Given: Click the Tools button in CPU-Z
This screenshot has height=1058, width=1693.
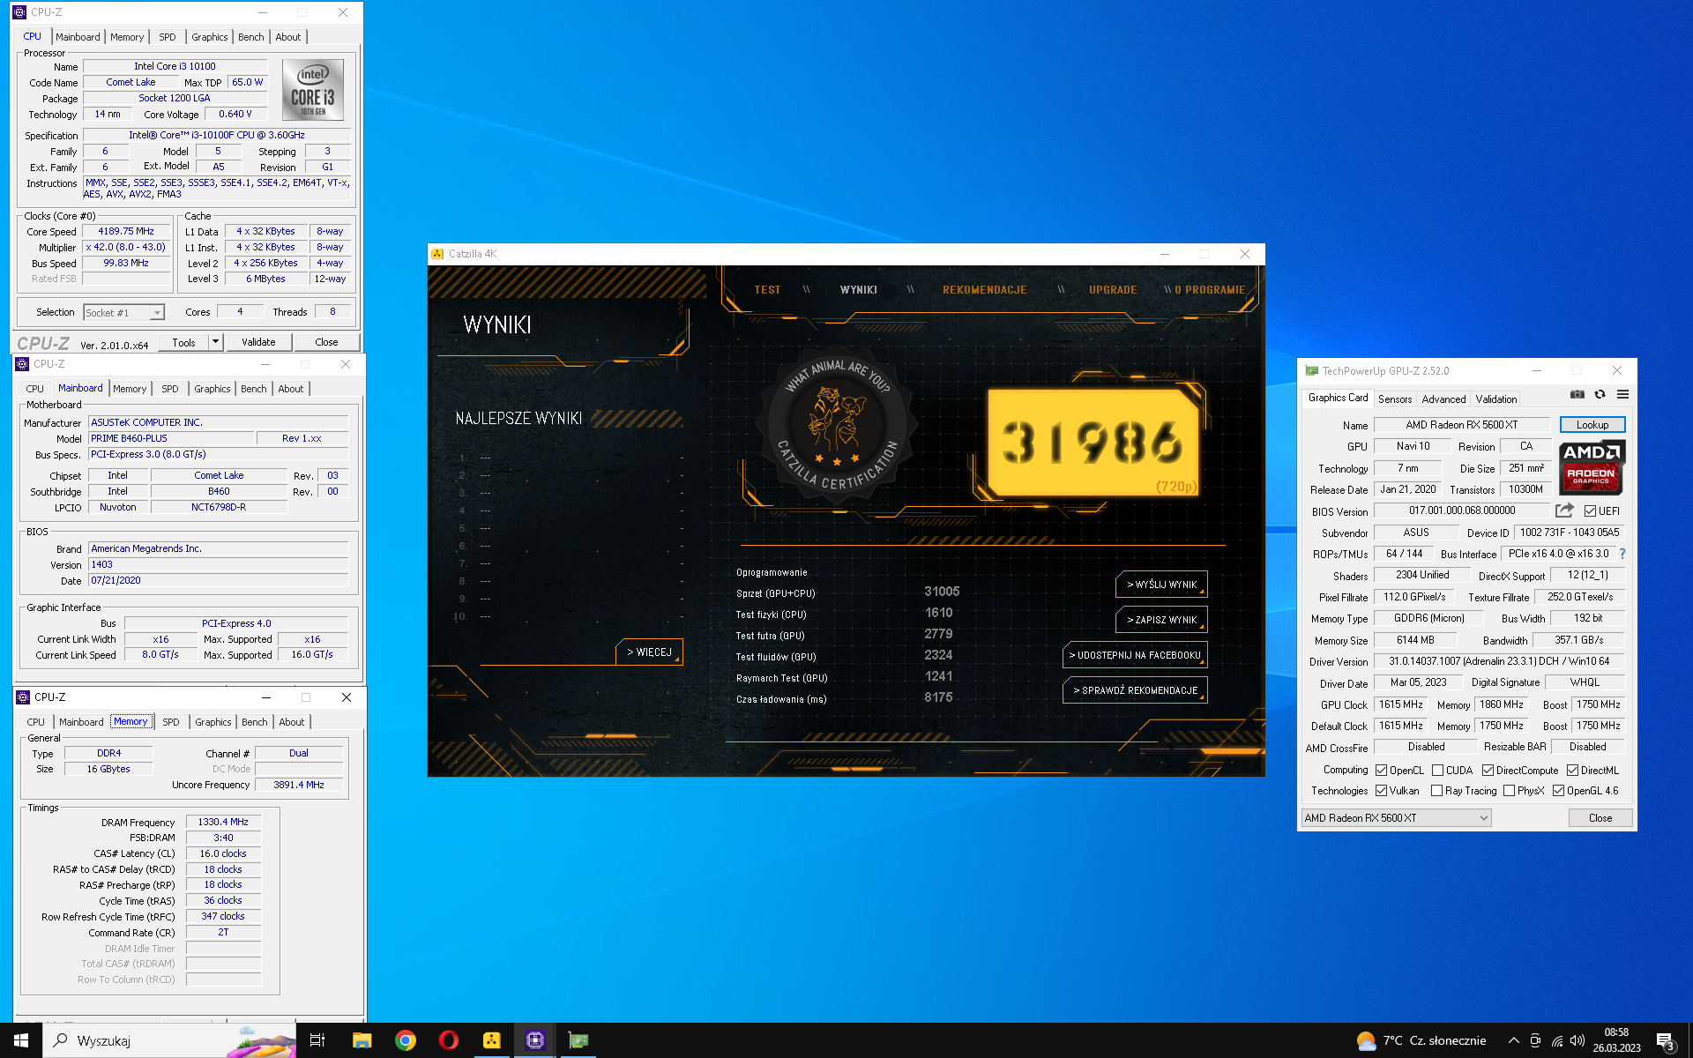Looking at the screenshot, I should pyautogui.click(x=183, y=342).
